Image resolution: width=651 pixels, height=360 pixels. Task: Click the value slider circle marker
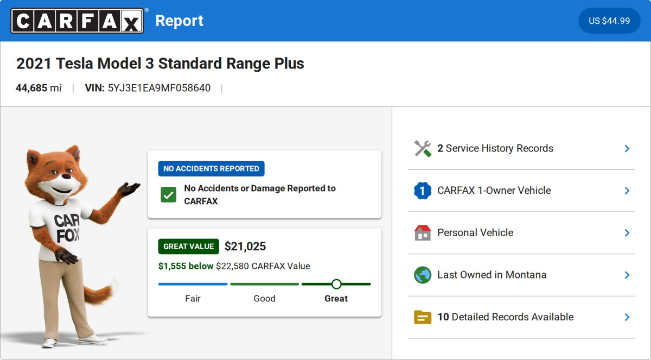336,284
